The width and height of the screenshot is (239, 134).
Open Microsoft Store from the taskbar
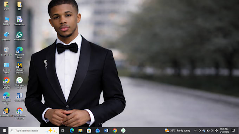point(89,130)
